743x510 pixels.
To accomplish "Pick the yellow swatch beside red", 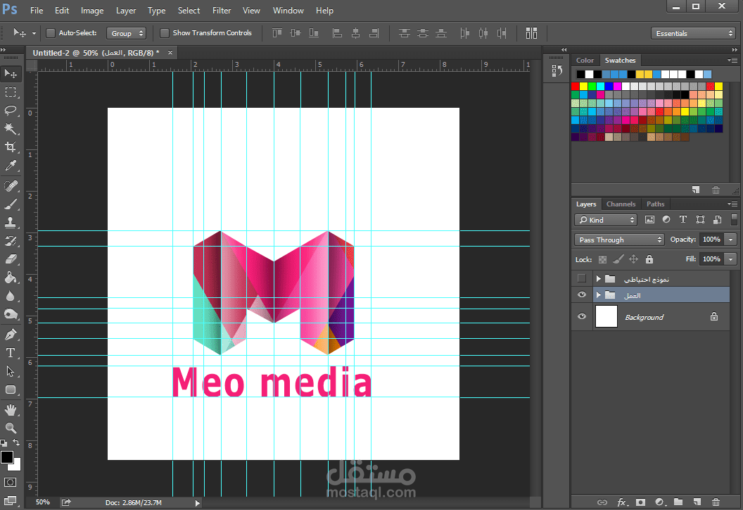I will [x=584, y=86].
